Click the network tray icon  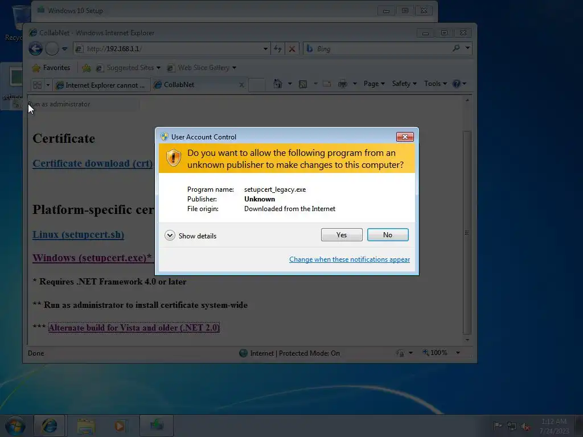pos(512,426)
